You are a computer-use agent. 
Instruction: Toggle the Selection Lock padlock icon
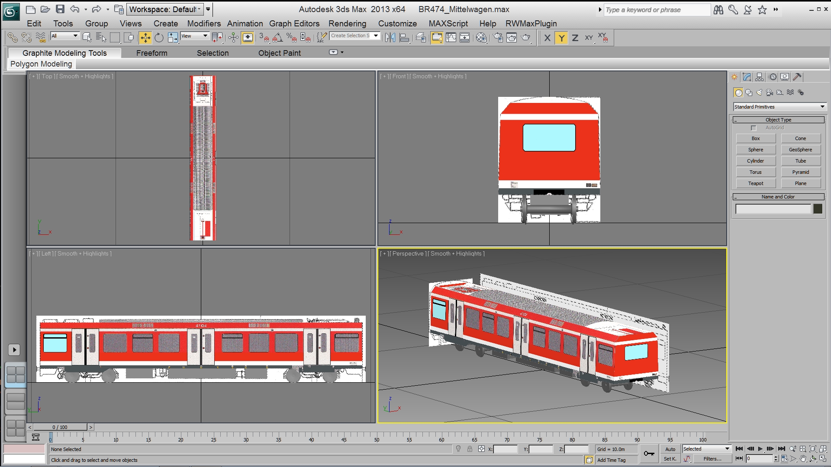(x=470, y=449)
